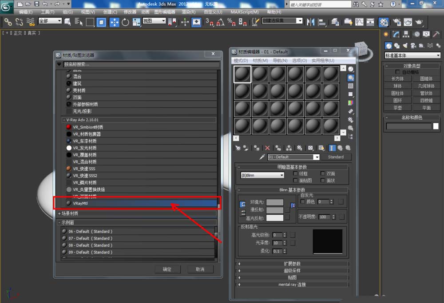Click 确定 button in material browser

pyautogui.click(x=167, y=269)
